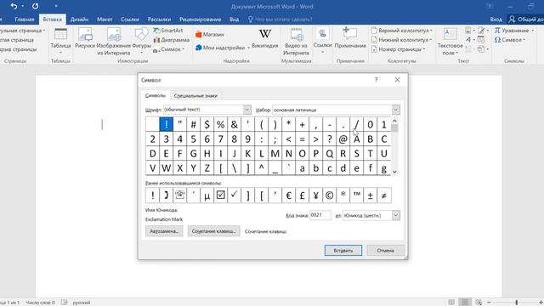Click the help question mark in dialog
This screenshot has width=544, height=306.
point(376,80)
